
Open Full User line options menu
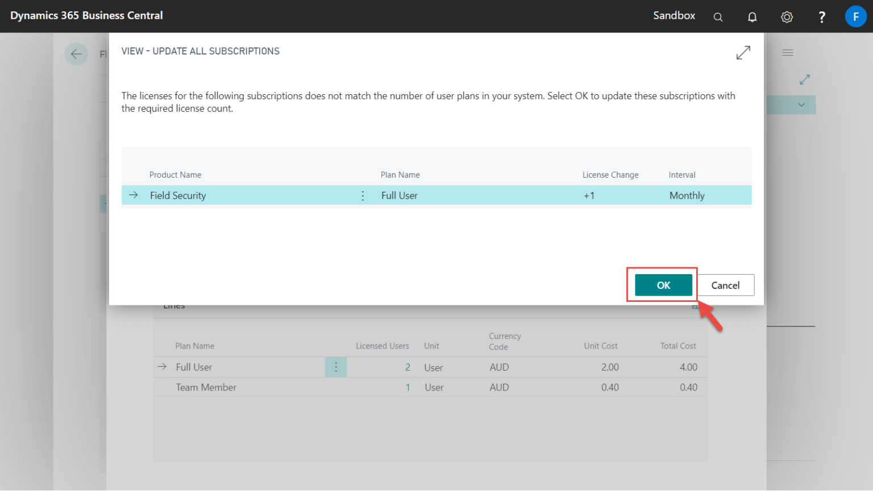tap(336, 367)
